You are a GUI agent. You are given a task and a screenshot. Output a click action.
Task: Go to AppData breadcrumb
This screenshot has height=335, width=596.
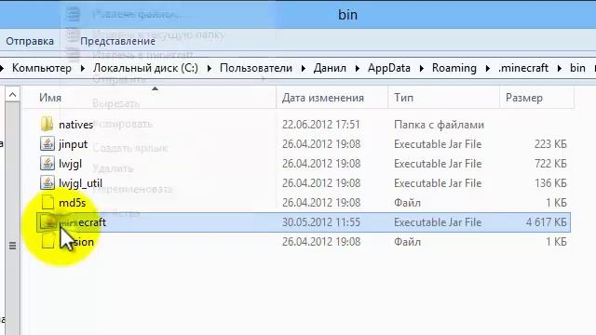click(389, 68)
